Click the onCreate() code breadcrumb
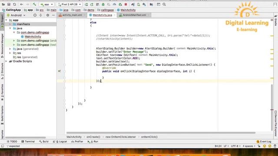The width and height of the screenshot is (278, 156). tap(93, 137)
